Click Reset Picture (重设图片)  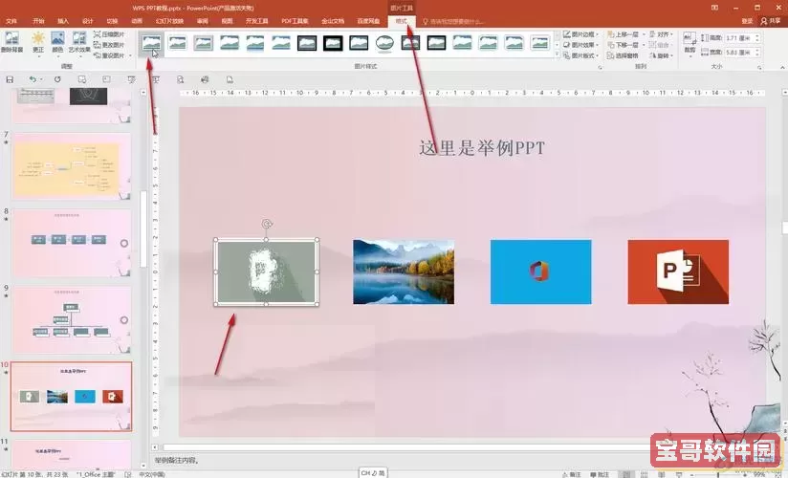109,55
